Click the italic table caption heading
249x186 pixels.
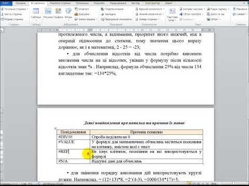coord(134,123)
